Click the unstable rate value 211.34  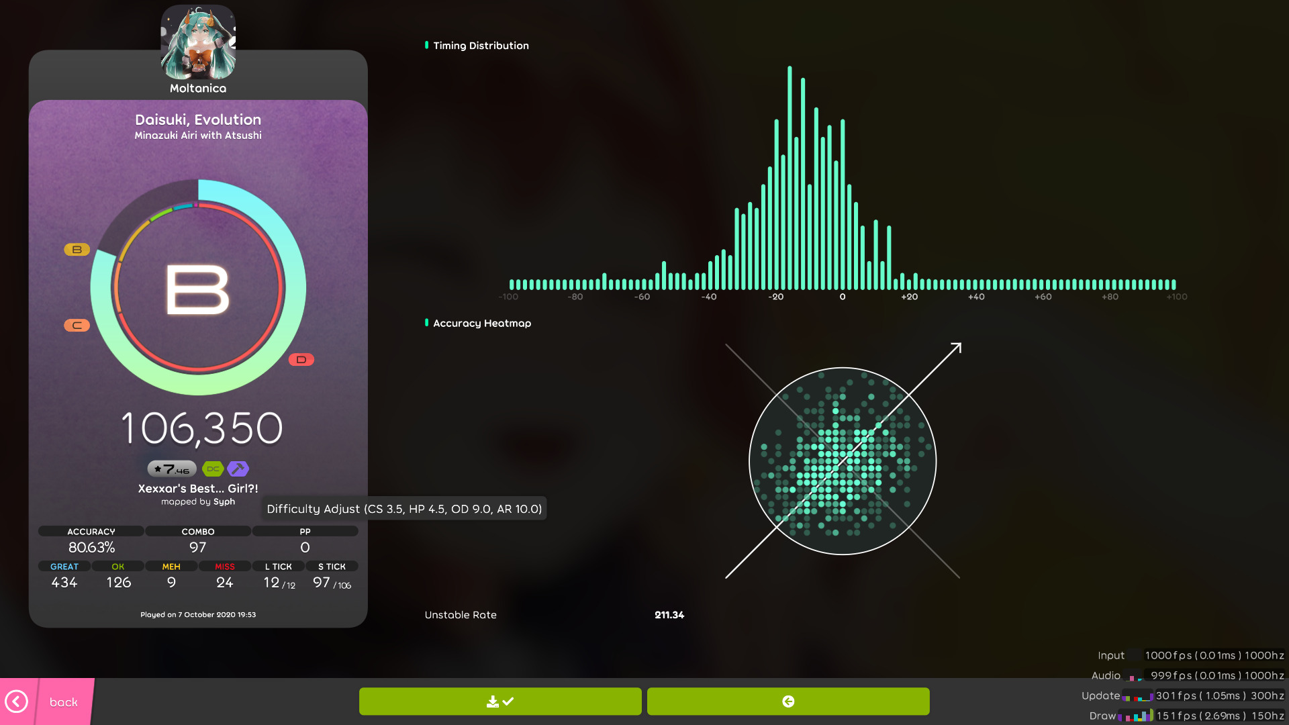(x=669, y=615)
